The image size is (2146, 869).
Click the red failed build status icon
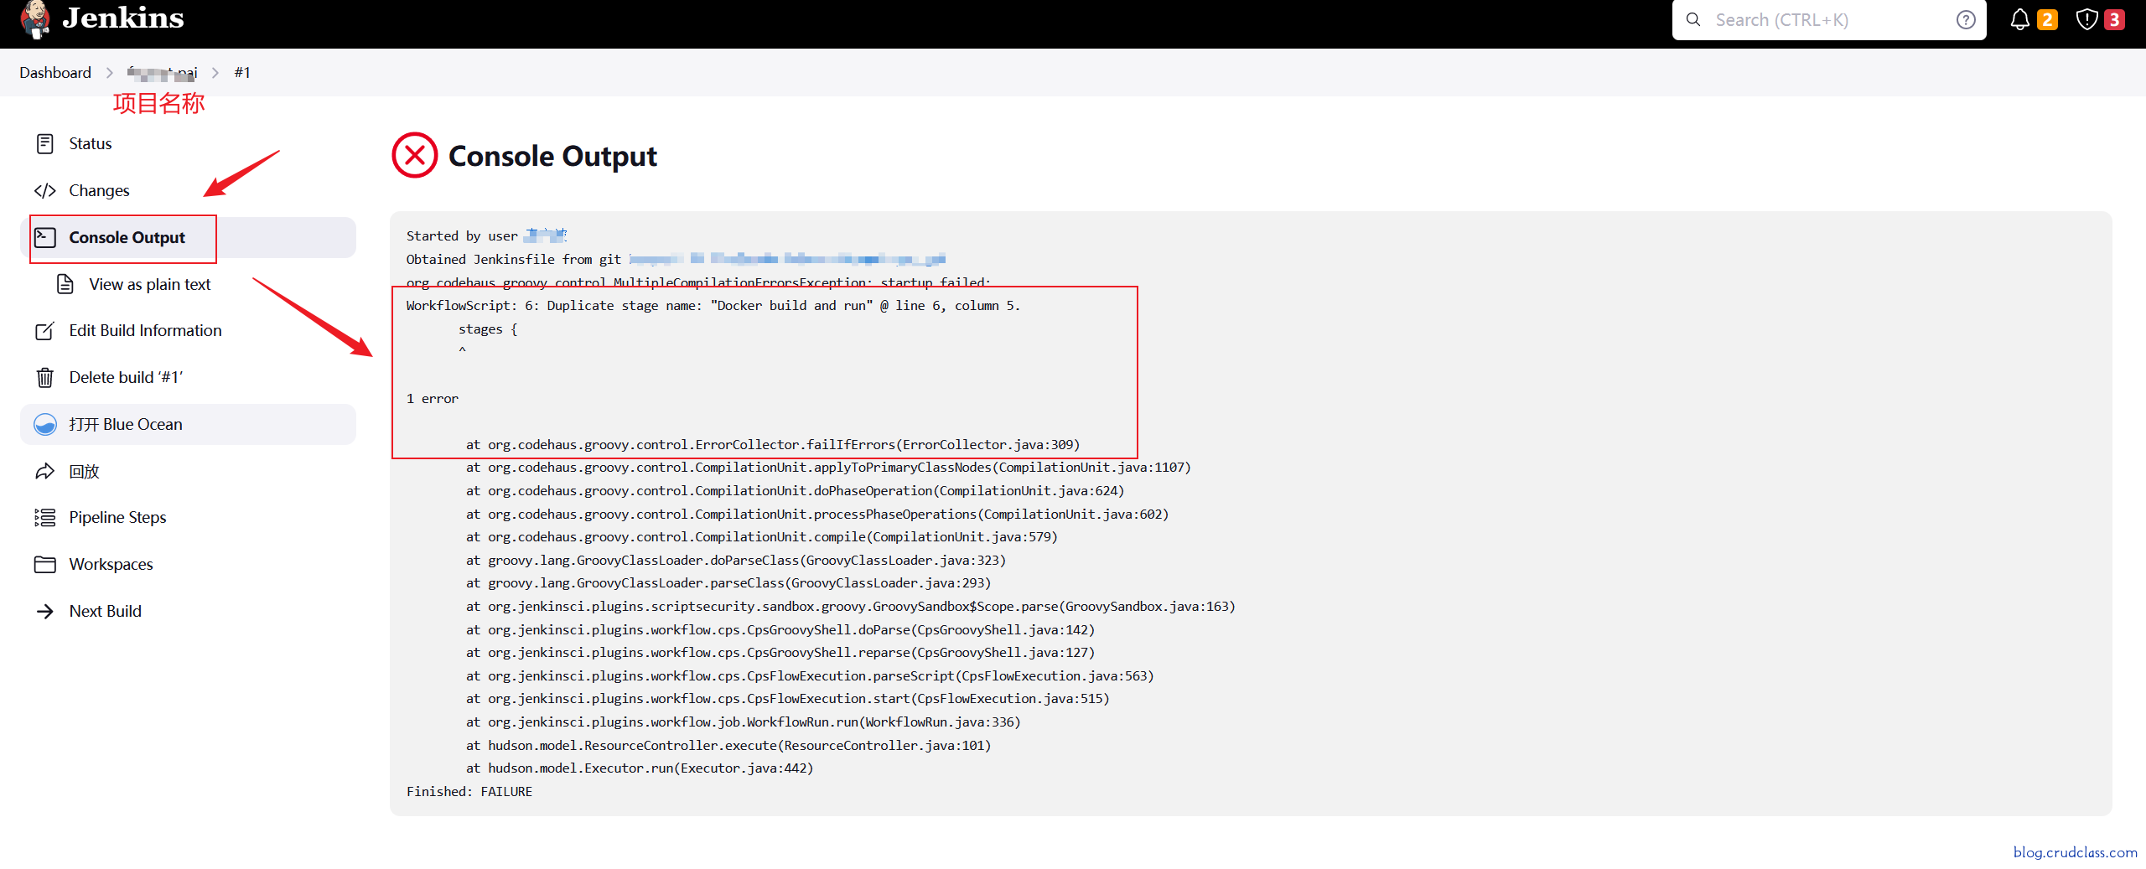tap(415, 155)
